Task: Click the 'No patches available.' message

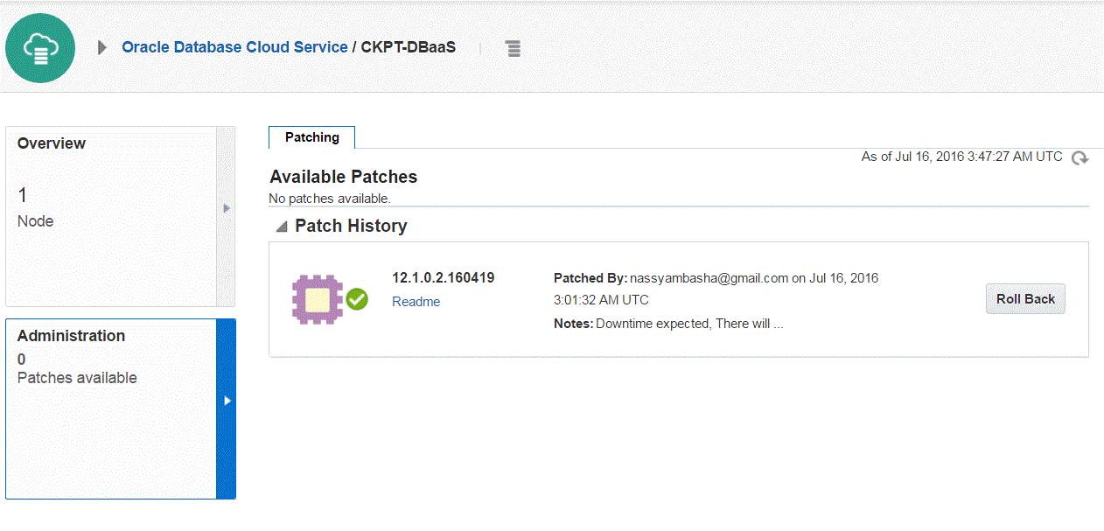Action: (330, 199)
